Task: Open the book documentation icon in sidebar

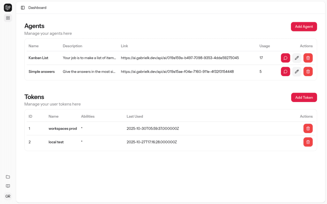Action: pos(8,186)
